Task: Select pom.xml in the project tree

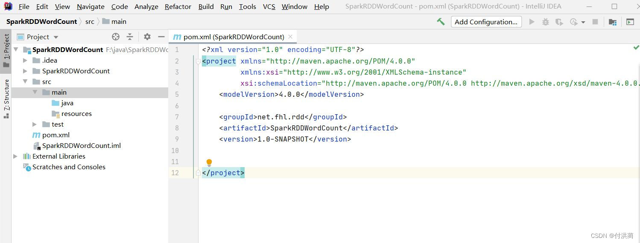Action: point(56,135)
